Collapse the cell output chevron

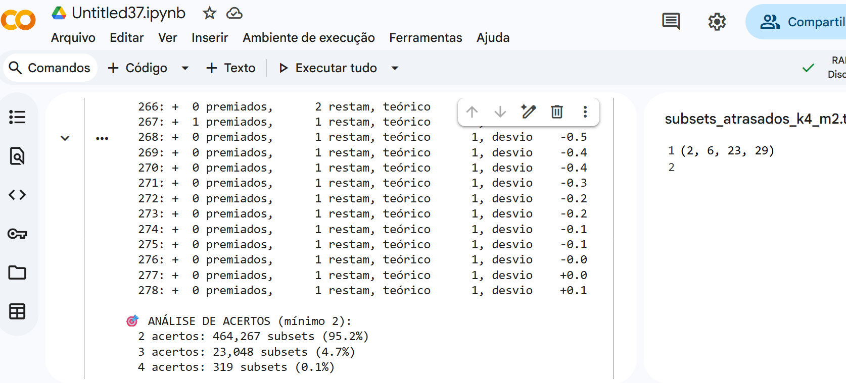pyautogui.click(x=65, y=138)
